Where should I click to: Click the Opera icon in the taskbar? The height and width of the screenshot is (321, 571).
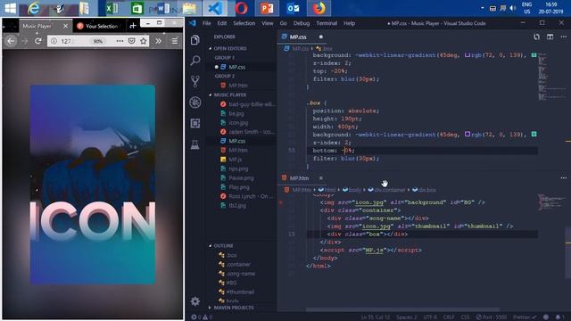241,8
